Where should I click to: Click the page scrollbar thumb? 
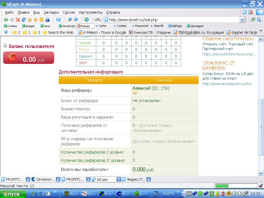click(261, 127)
